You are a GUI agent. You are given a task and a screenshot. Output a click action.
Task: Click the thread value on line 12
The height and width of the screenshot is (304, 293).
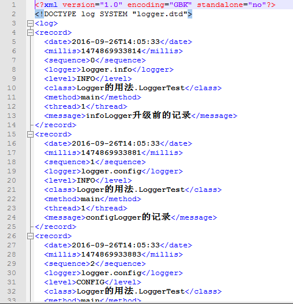coord(83,106)
